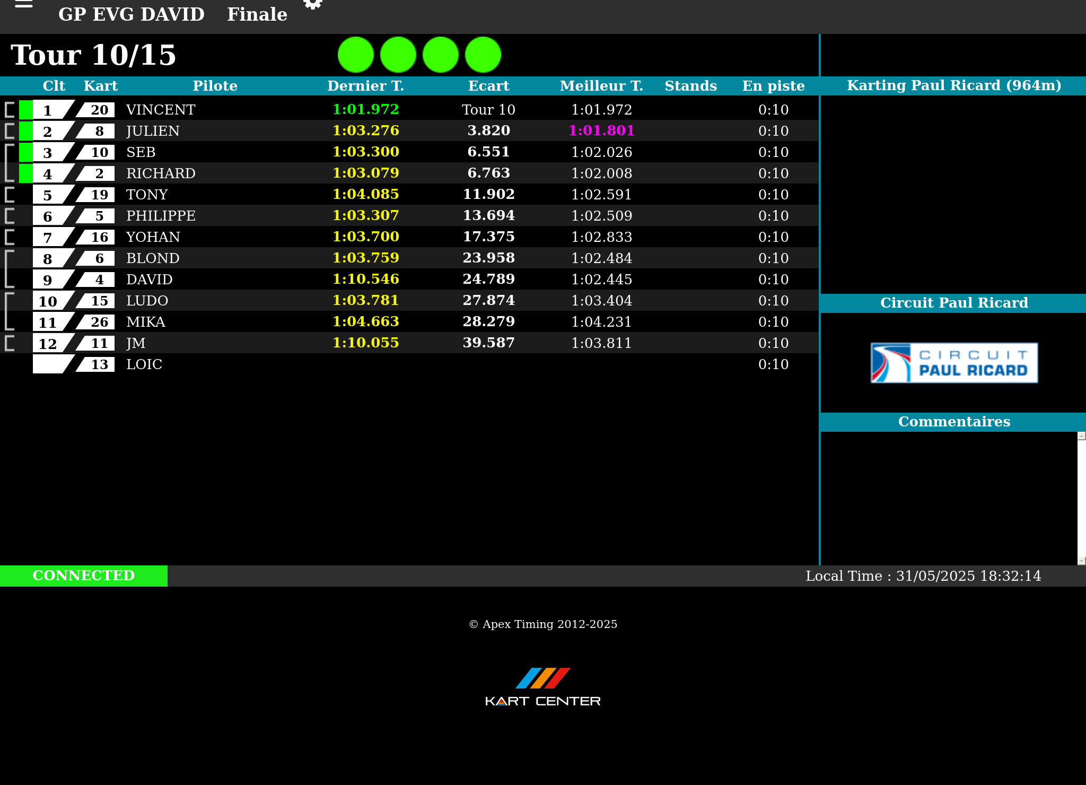1086x785 pixels.
Task: Click the last green status light
Action: point(483,55)
